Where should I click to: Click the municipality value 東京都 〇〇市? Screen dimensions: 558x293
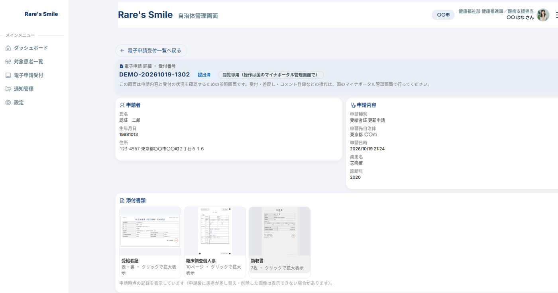363,135
